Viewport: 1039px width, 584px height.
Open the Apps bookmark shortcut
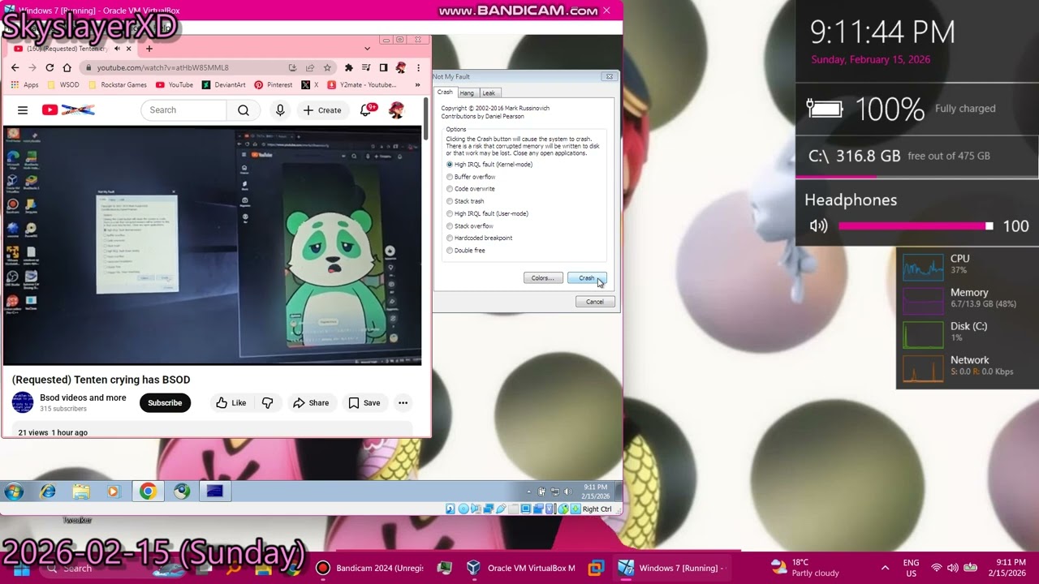pyautogui.click(x=25, y=85)
